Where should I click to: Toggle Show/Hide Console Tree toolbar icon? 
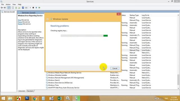(x=9, y=8)
